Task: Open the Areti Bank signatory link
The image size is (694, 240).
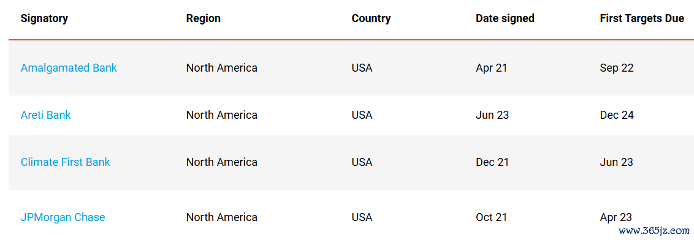Action: click(45, 115)
